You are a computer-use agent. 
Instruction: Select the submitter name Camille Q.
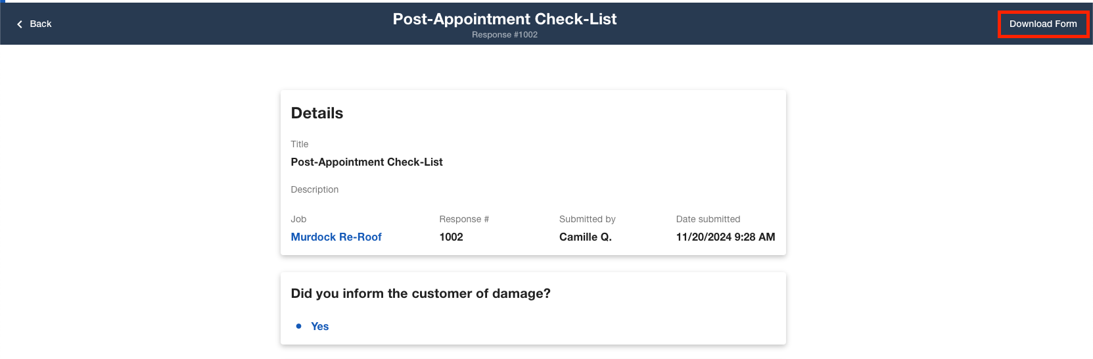tap(586, 237)
